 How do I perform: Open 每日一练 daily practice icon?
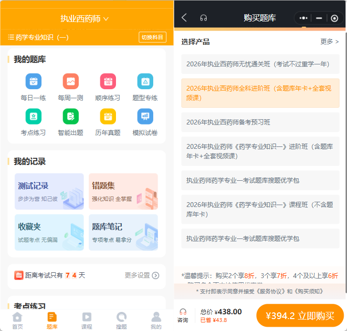tap(33, 82)
